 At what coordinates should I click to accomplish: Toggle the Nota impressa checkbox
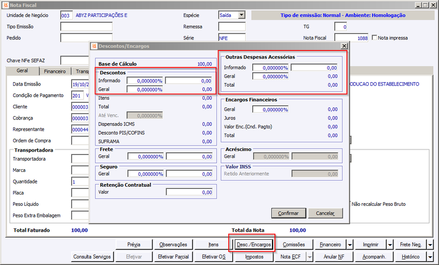[374, 37]
